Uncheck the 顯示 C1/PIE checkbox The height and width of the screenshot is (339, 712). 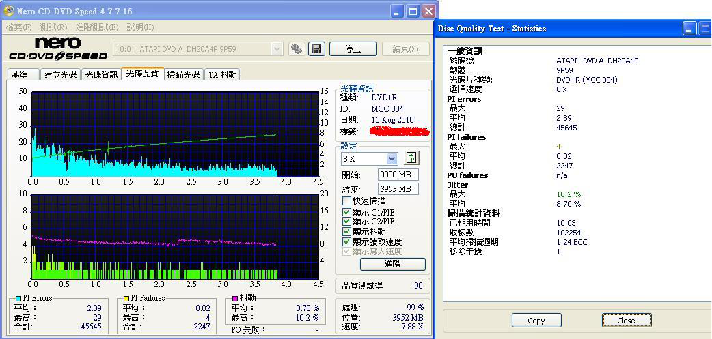pyautogui.click(x=347, y=211)
